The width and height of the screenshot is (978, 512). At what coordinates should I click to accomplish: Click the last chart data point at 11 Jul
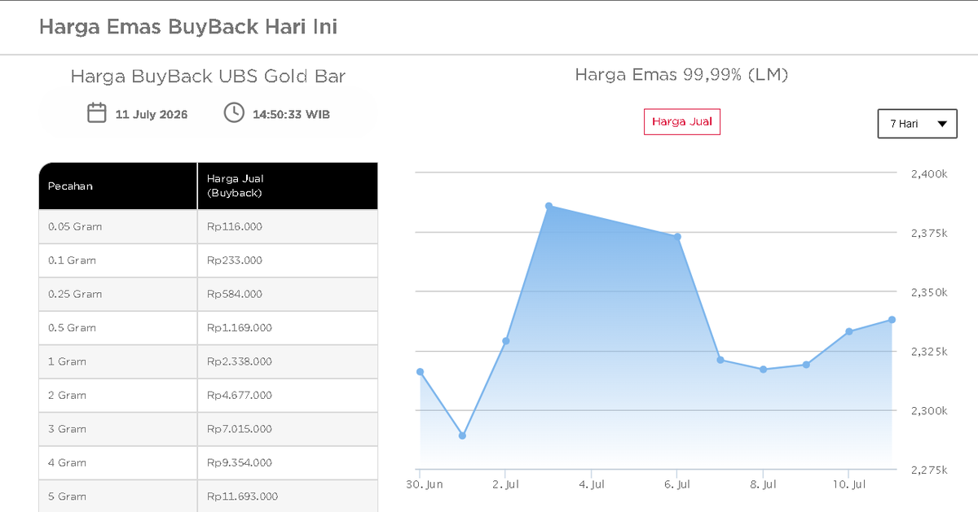pyautogui.click(x=892, y=320)
